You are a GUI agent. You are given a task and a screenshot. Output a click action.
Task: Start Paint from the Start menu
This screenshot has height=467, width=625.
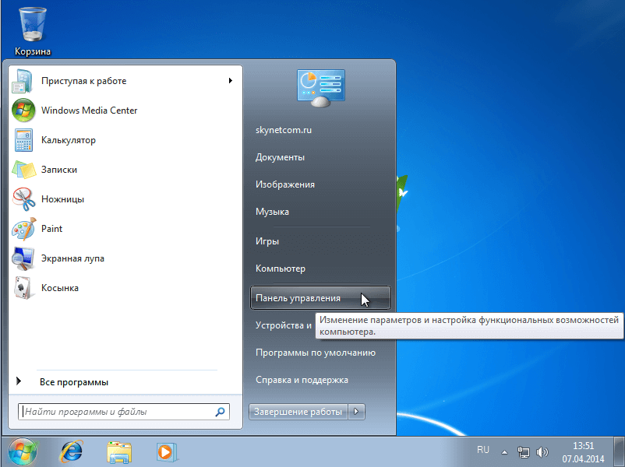tap(51, 229)
